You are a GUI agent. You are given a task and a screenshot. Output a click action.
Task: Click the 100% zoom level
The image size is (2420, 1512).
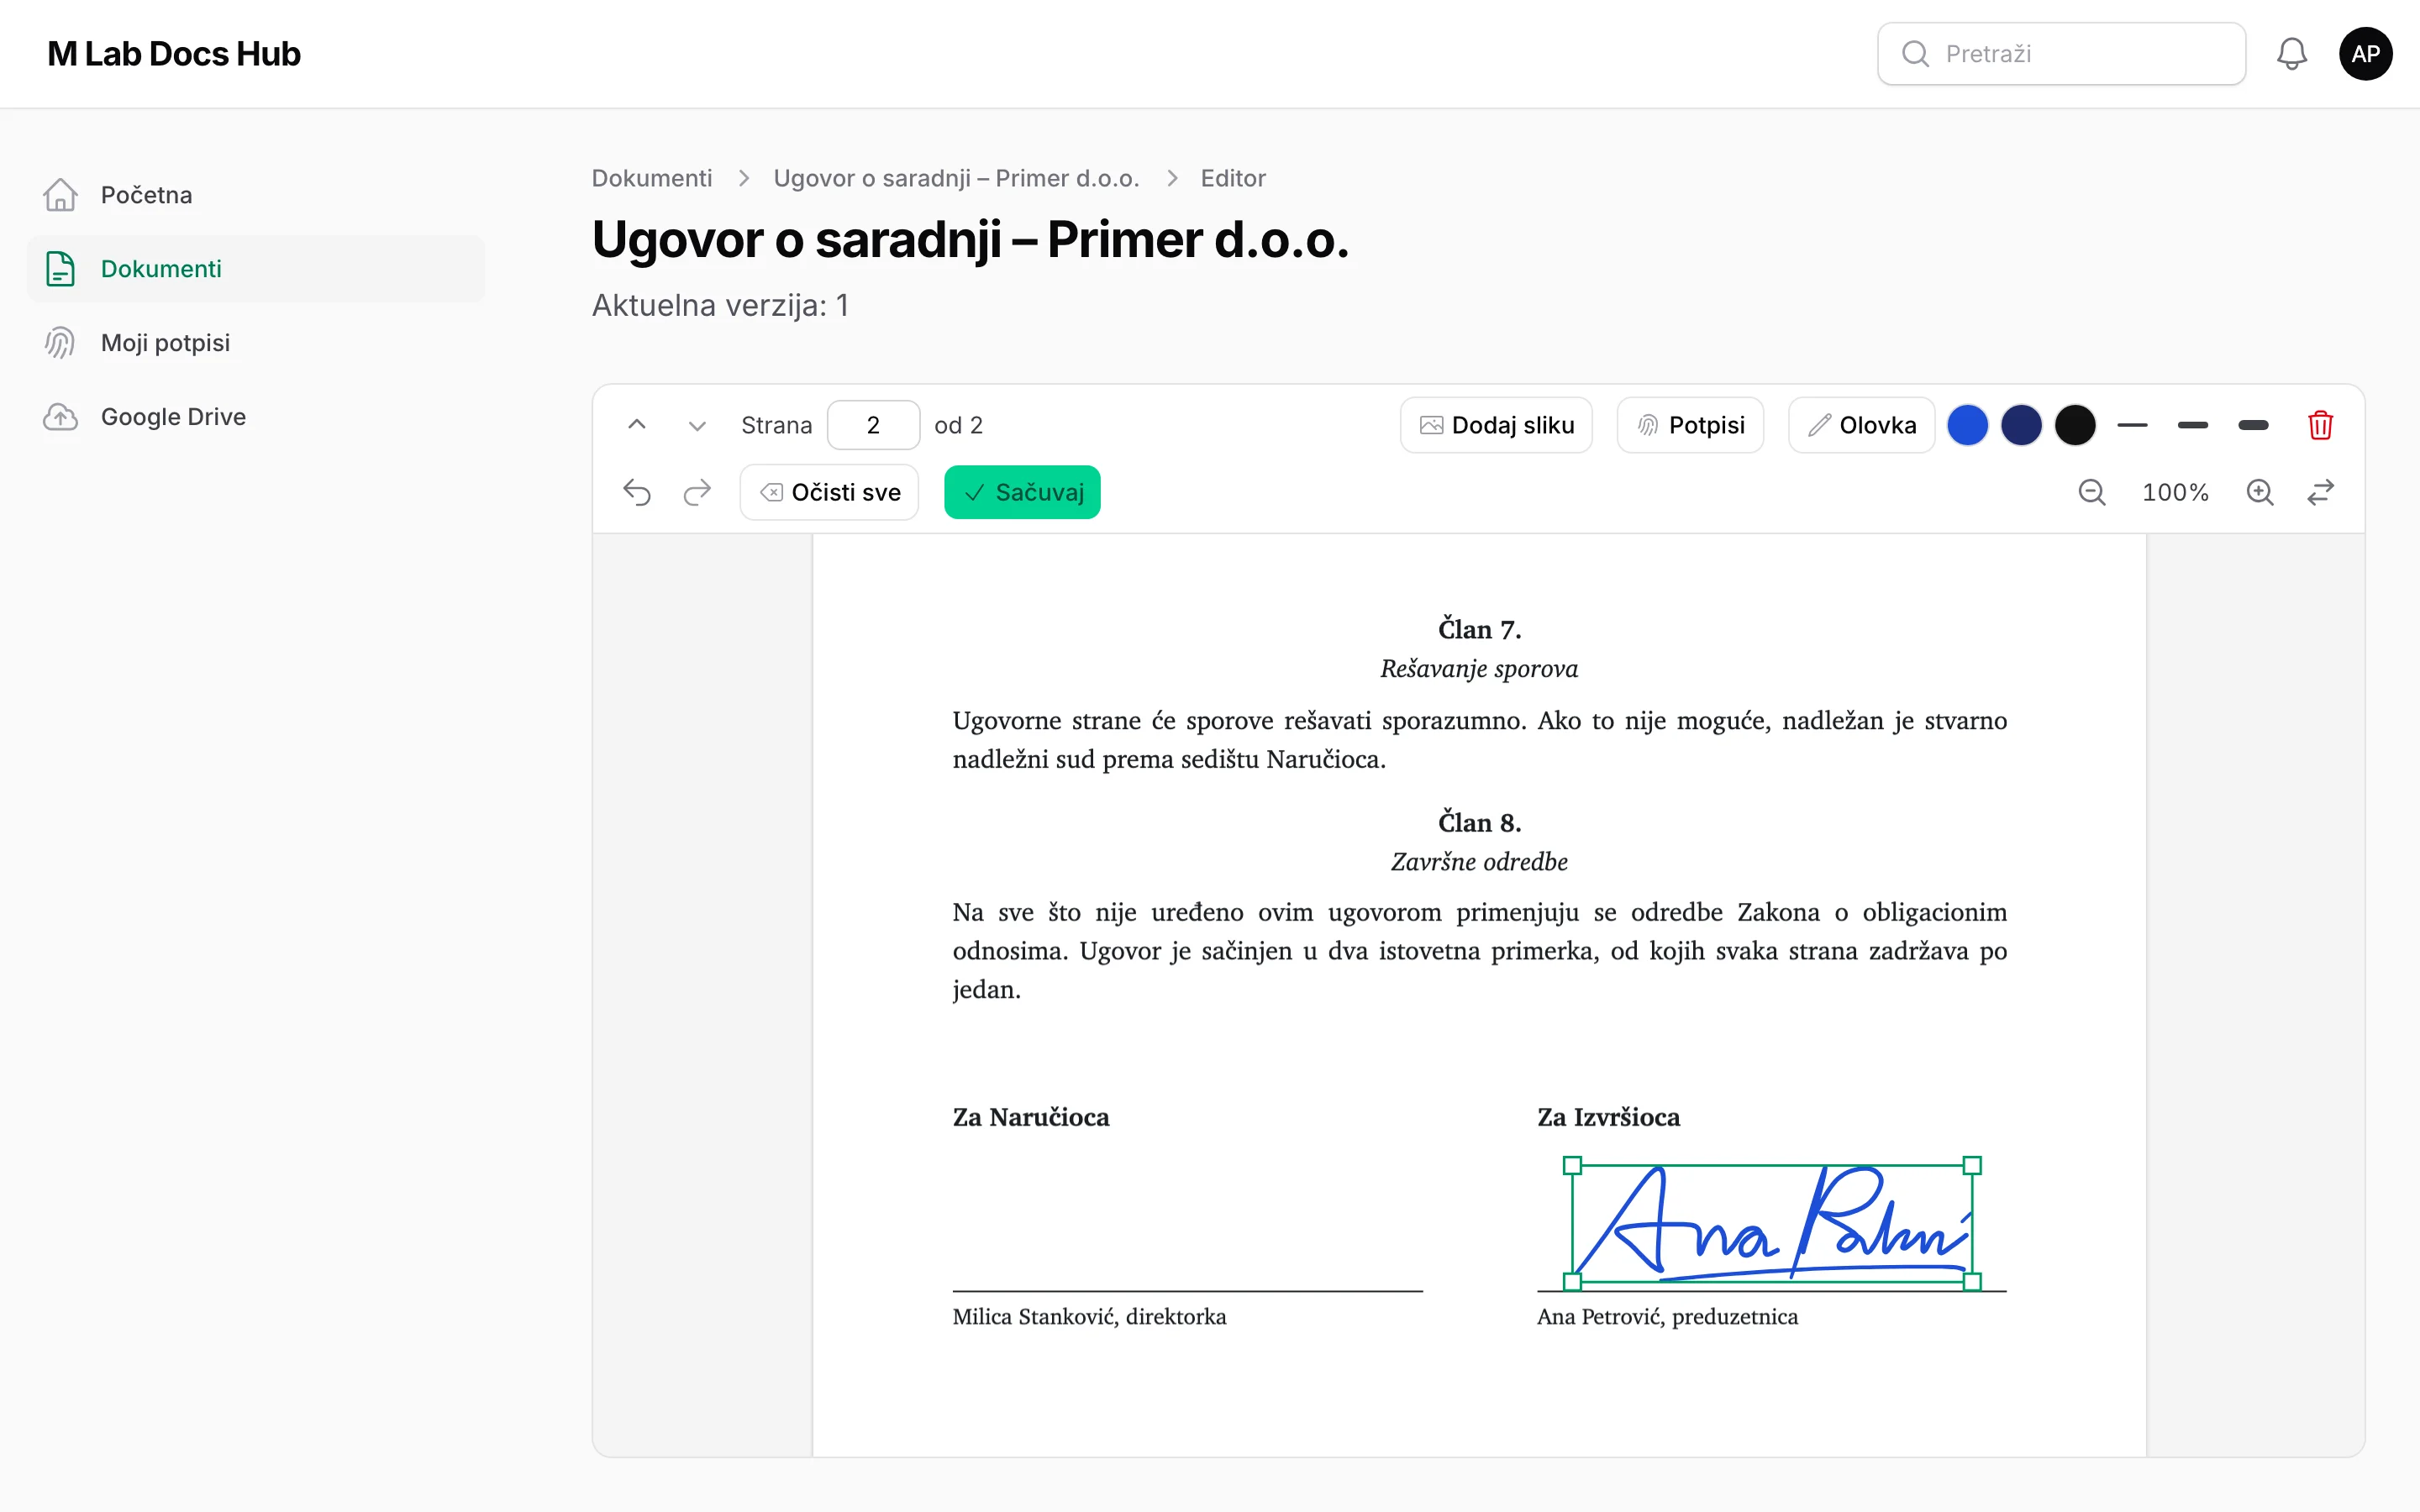[x=2175, y=492]
